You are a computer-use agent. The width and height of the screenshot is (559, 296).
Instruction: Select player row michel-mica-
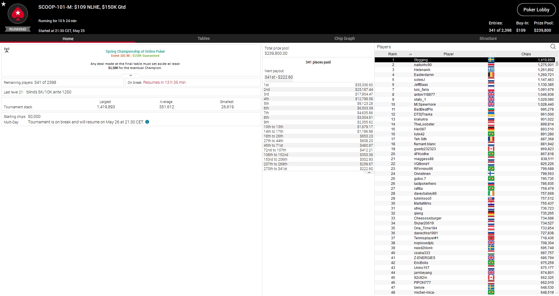[465, 293]
